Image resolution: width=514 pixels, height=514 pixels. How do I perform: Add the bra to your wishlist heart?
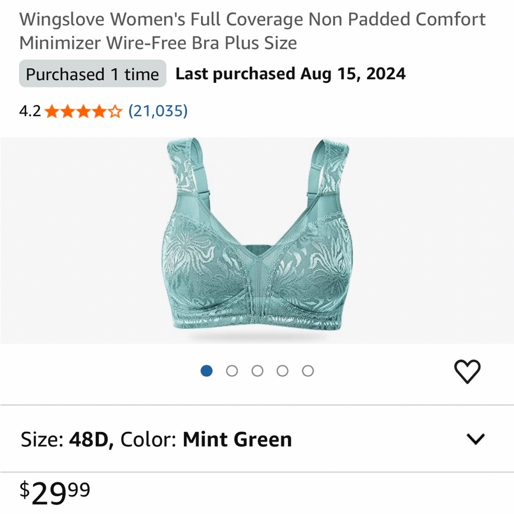coord(468,371)
